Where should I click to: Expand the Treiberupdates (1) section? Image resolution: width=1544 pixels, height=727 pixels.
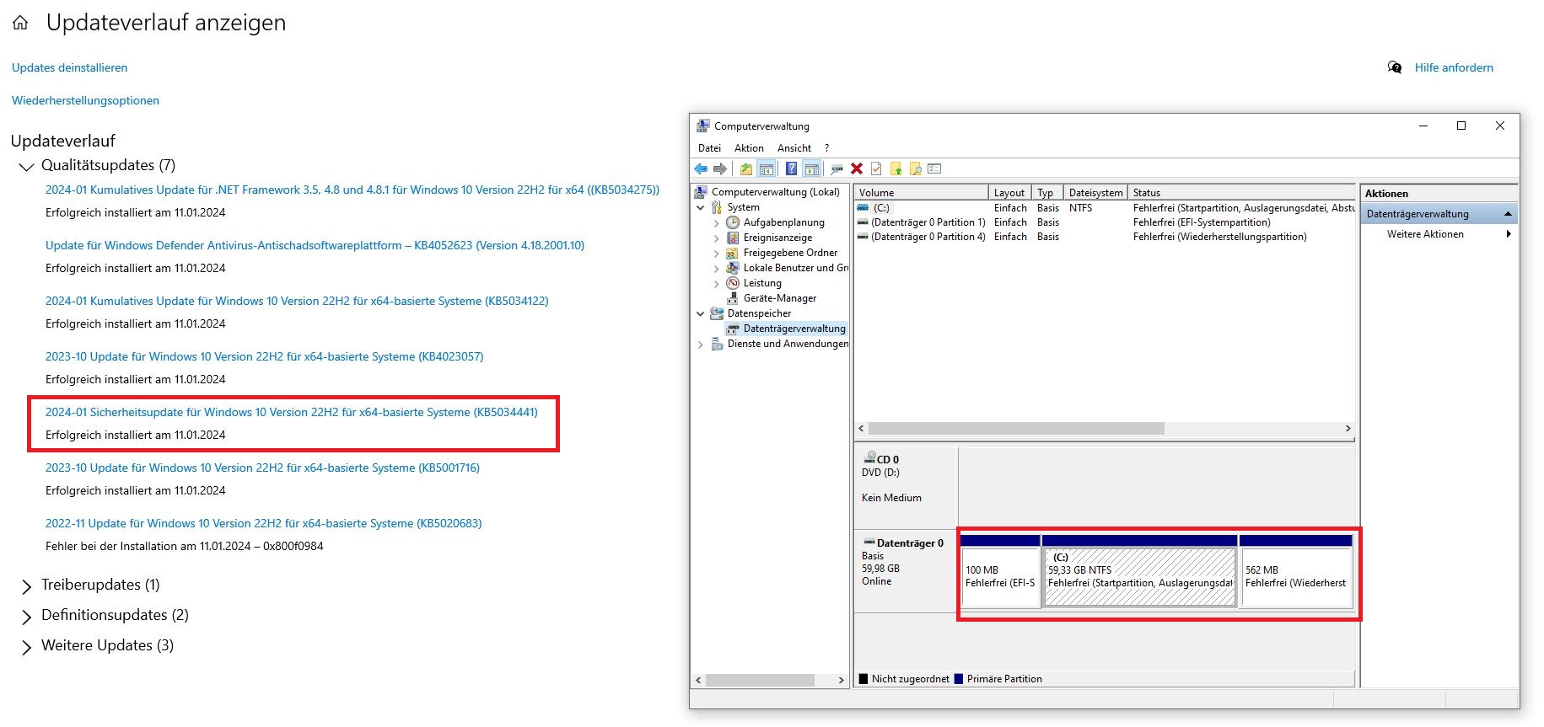[26, 586]
